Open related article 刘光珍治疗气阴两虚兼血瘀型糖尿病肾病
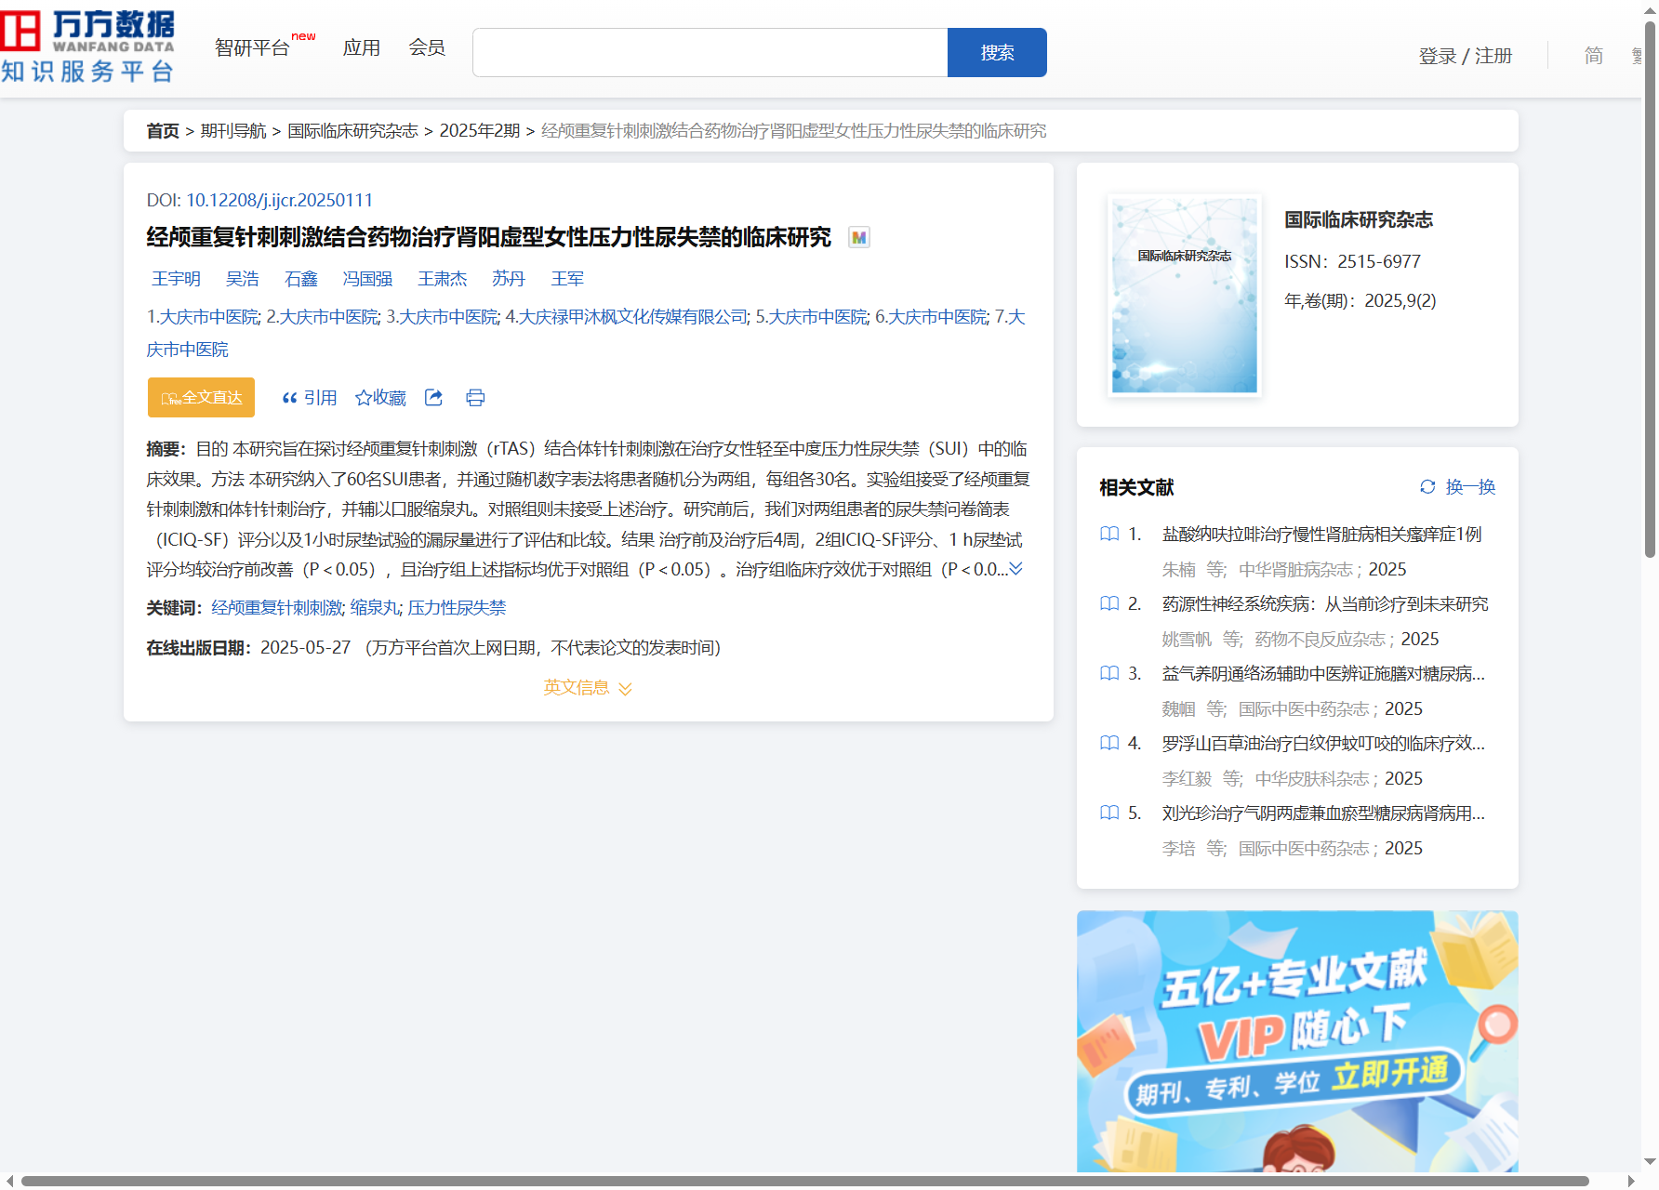1659x1190 pixels. 1323,813
